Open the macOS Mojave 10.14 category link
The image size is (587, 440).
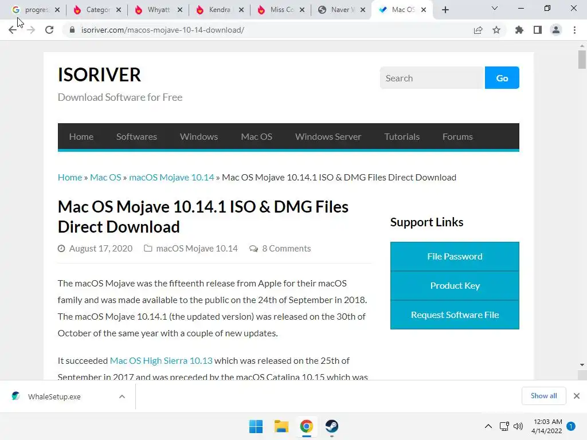click(197, 249)
